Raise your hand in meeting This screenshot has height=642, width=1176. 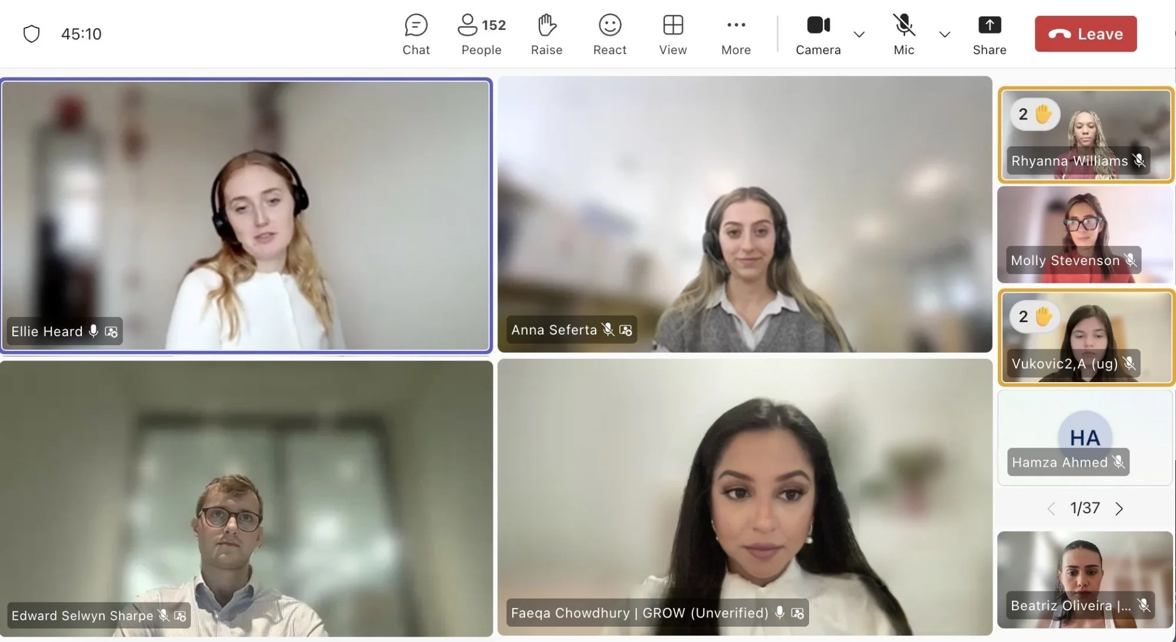[x=546, y=35]
